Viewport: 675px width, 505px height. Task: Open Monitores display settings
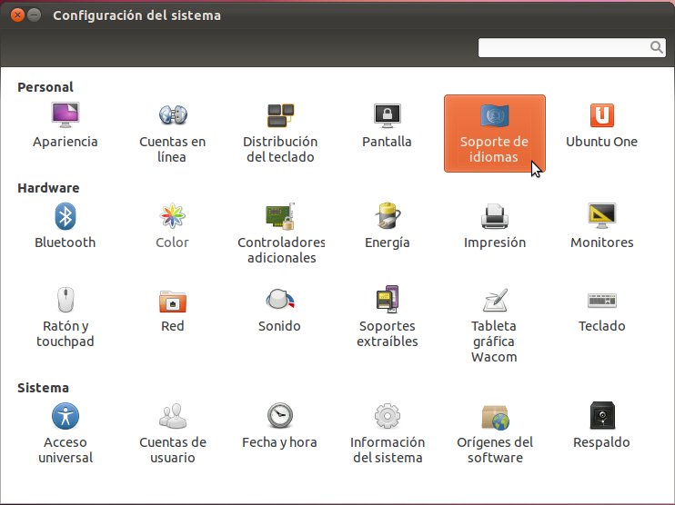click(x=602, y=225)
